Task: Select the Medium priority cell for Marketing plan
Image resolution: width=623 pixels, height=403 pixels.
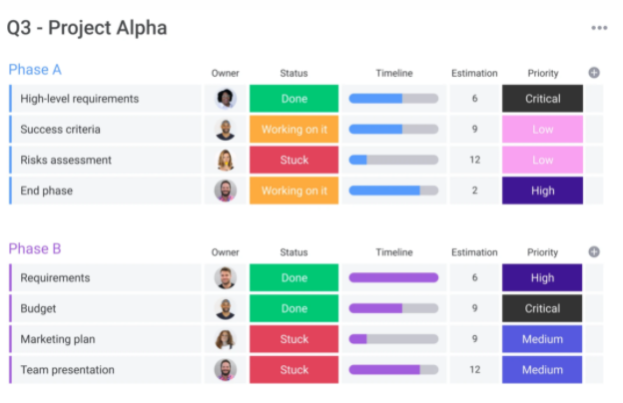Action: pyautogui.click(x=542, y=339)
